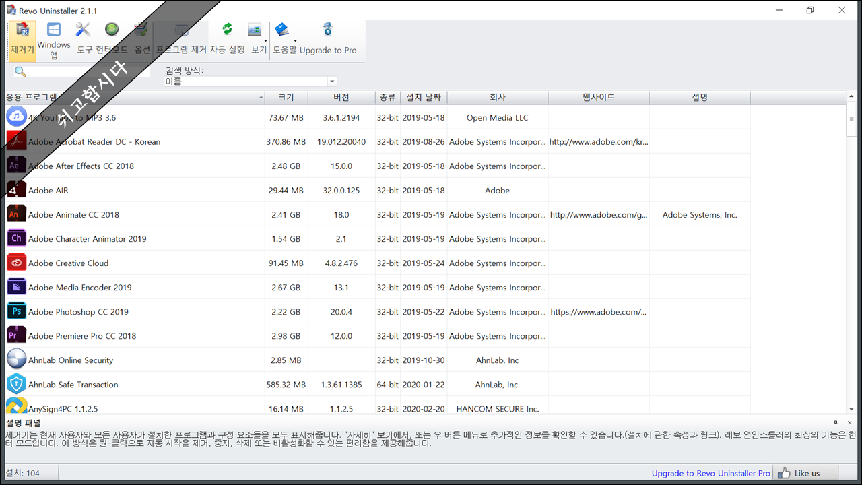
Task: Sort list by 설명 column
Action: (x=700, y=97)
